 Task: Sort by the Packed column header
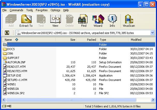click(x=87, y=40)
